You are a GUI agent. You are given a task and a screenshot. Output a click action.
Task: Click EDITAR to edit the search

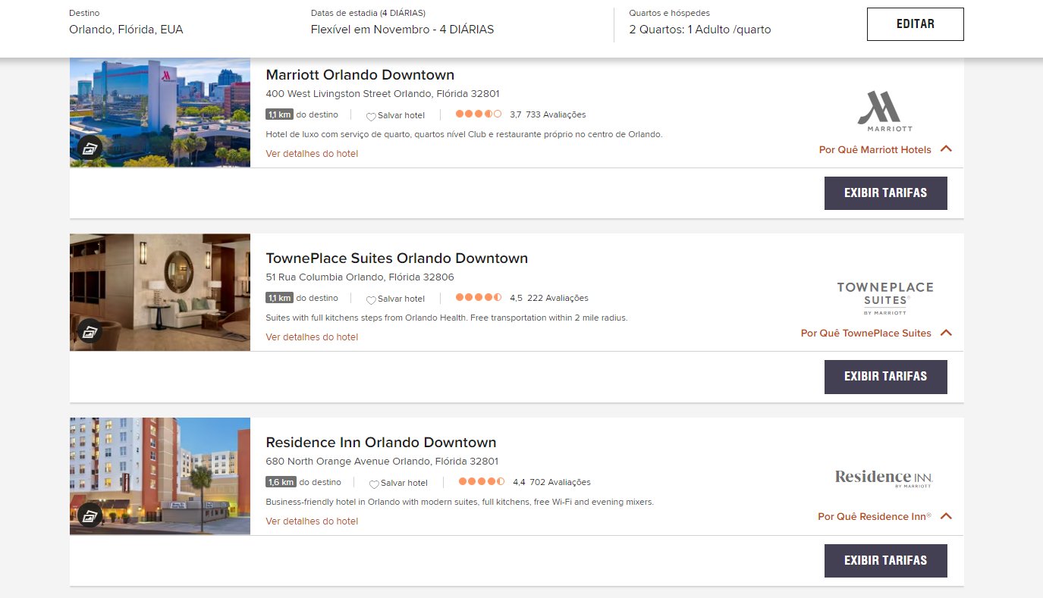point(916,24)
